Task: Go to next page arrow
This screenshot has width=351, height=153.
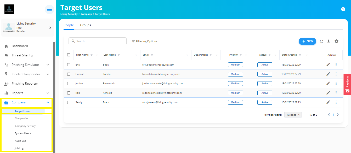Action: (338, 115)
